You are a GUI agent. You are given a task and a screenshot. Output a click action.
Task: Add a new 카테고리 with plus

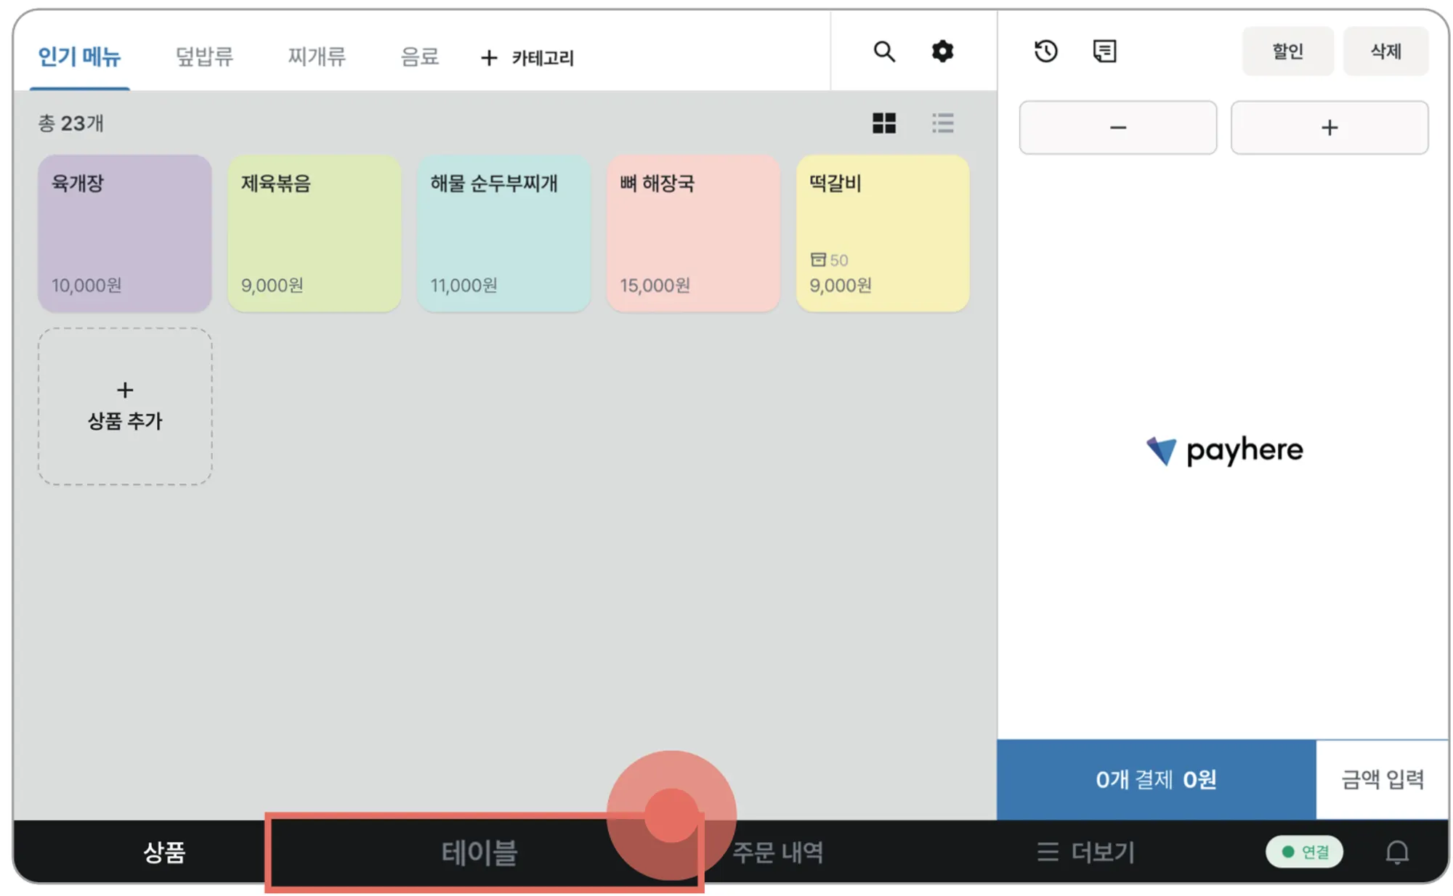[x=527, y=57]
